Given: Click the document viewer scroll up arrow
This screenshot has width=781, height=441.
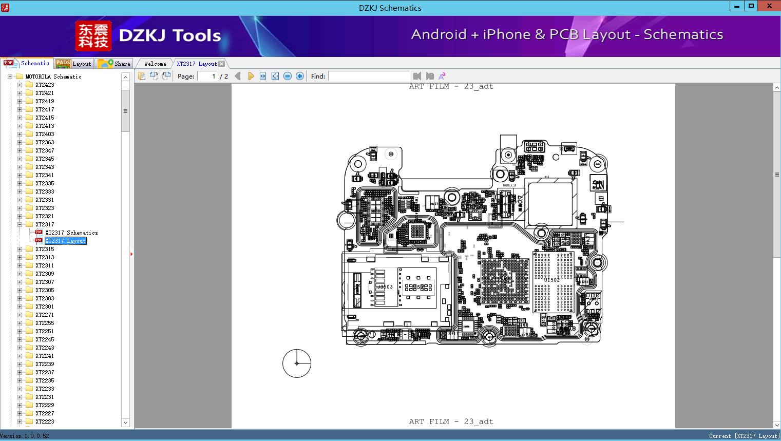Looking at the screenshot, I should [x=777, y=88].
